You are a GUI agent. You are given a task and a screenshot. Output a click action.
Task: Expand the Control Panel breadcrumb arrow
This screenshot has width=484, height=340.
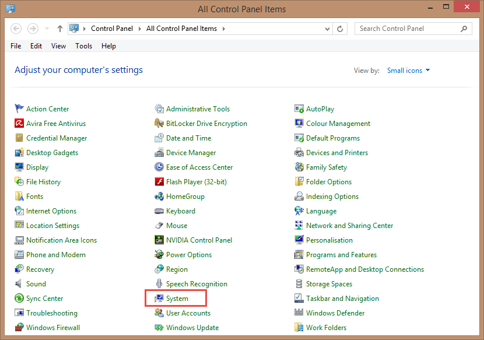pyautogui.click(x=140, y=29)
